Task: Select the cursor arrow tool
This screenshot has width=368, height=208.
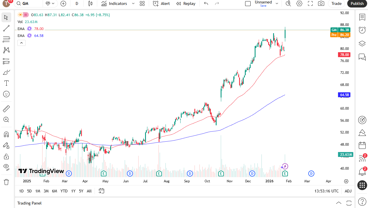Action: tap(6, 17)
